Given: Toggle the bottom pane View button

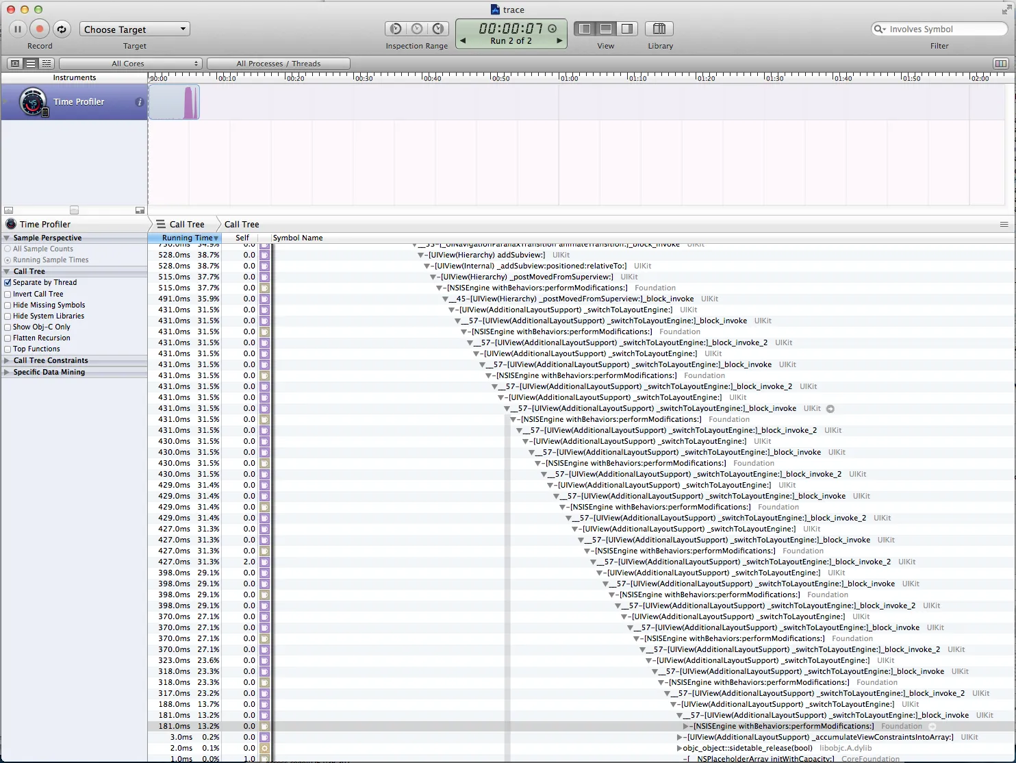Looking at the screenshot, I should coord(606,29).
